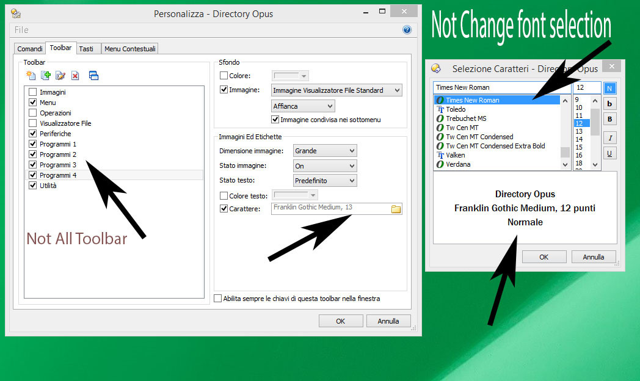640x381 pixels.
Task: Uncheck the Programmi 1 toolbar
Action: pos(32,144)
